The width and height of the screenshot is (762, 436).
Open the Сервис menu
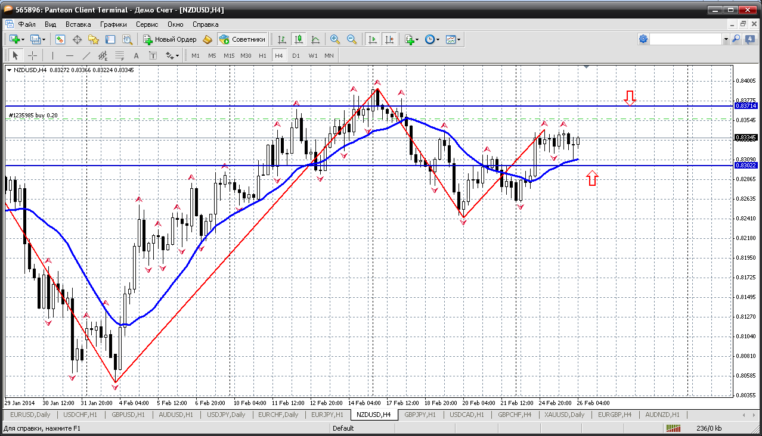147,24
